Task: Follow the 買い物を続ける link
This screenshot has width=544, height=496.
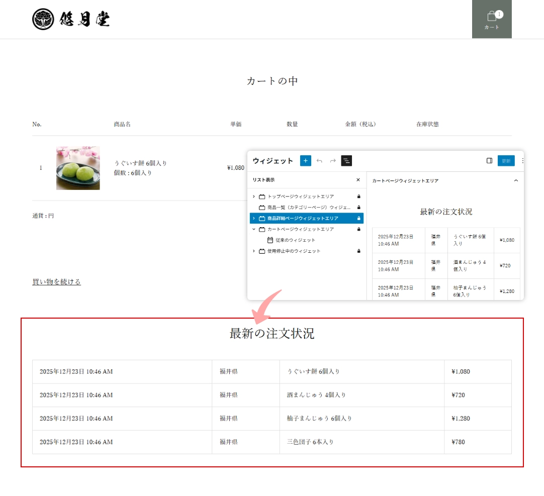Action: click(55, 281)
